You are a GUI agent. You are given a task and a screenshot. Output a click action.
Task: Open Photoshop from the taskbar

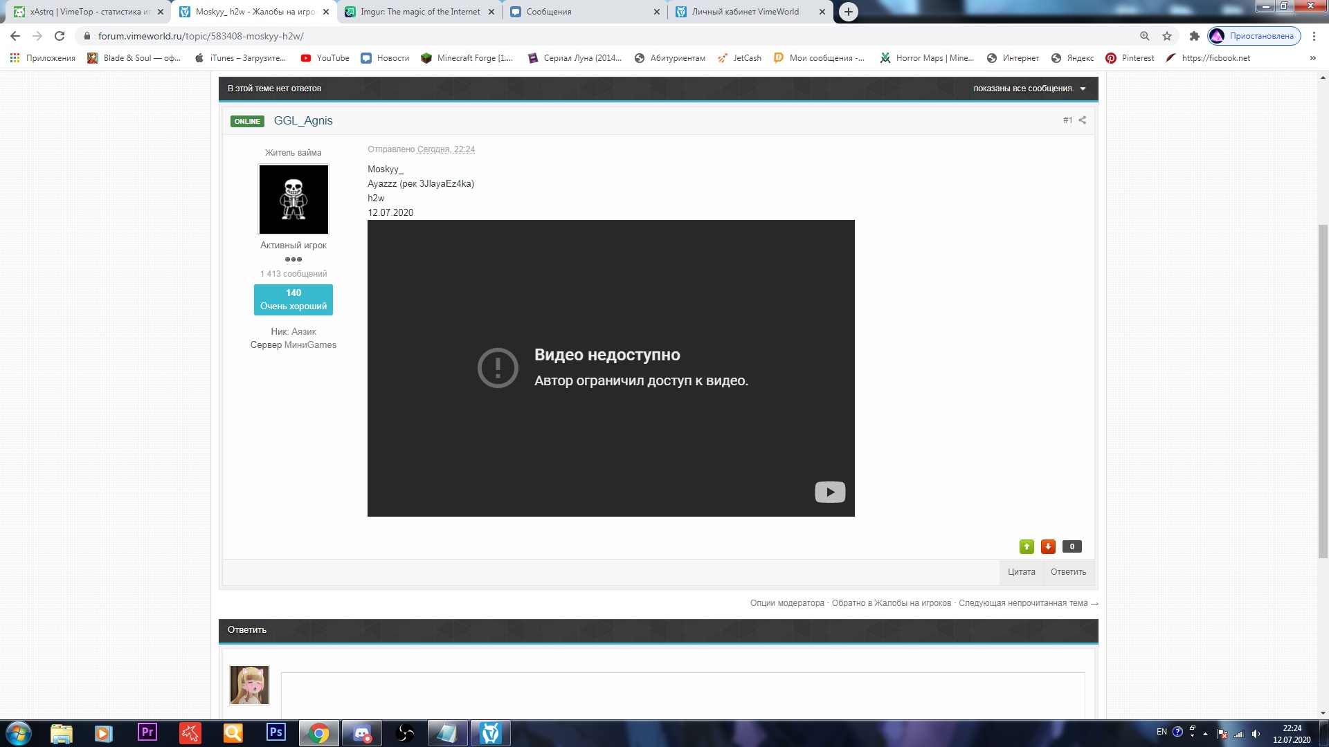(275, 732)
